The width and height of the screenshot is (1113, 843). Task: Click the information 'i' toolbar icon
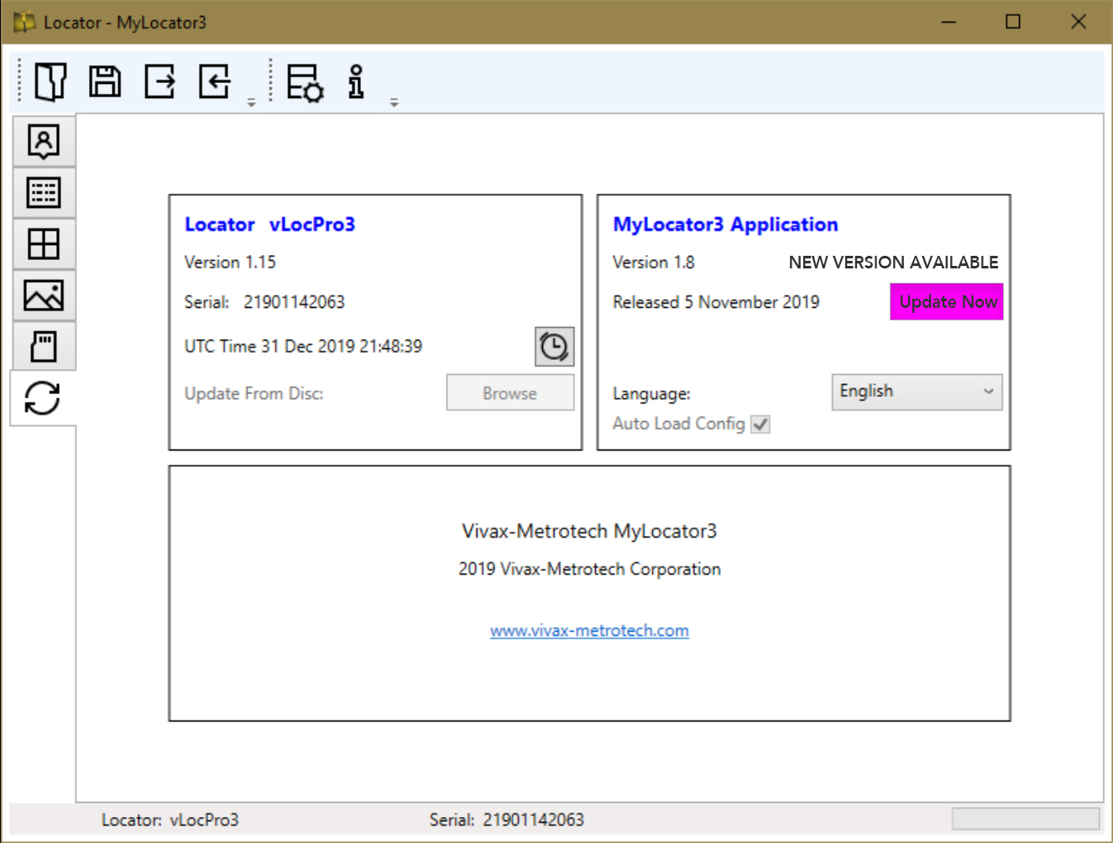click(x=357, y=81)
